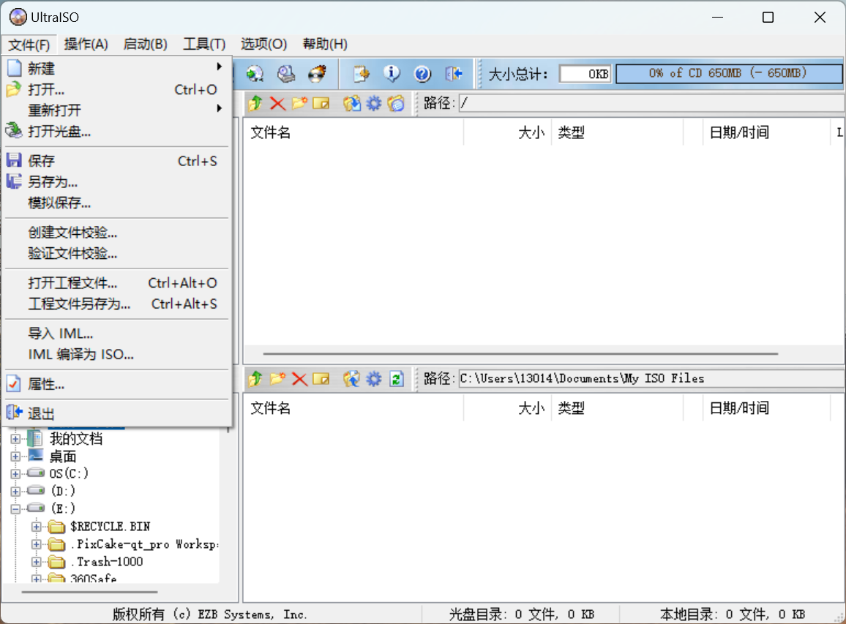Click 模拟保存... menu item
The height and width of the screenshot is (624, 846).
click(x=116, y=203)
